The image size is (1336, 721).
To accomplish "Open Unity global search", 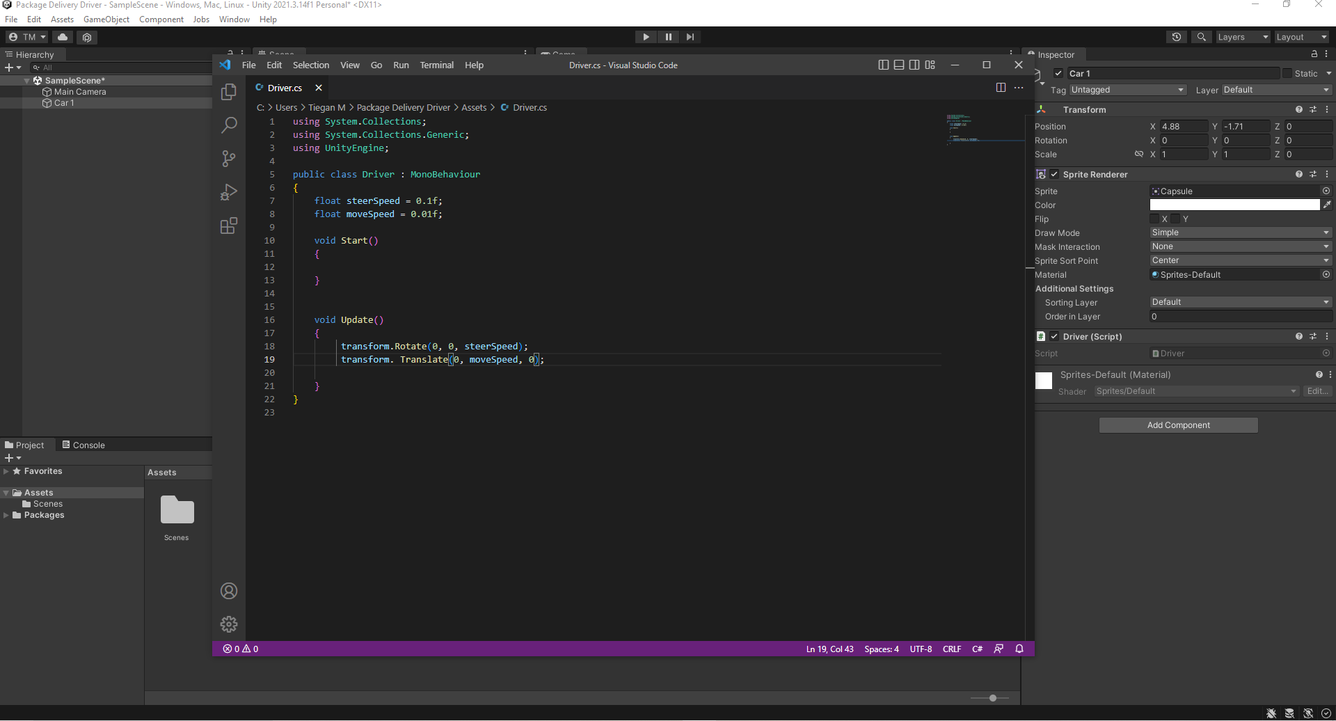I will pyautogui.click(x=1201, y=37).
